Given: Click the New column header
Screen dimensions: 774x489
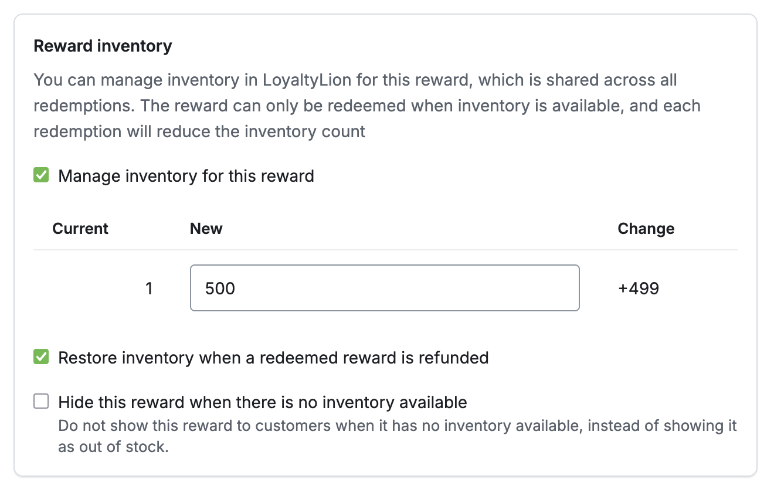Looking at the screenshot, I should click(206, 229).
